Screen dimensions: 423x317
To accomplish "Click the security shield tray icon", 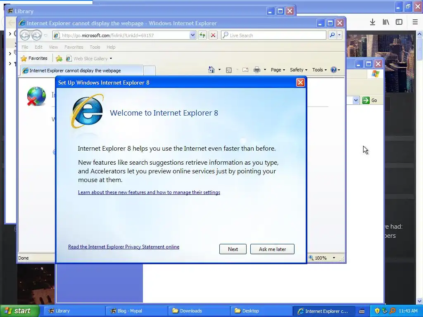I will 377,311.
